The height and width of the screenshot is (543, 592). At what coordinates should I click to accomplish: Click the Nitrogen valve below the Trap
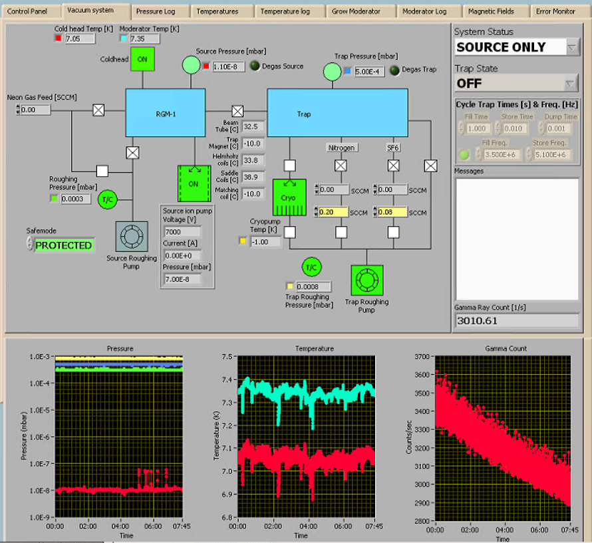[341, 165]
